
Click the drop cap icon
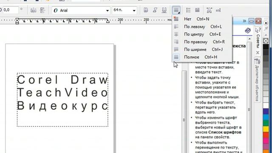pos(197,10)
